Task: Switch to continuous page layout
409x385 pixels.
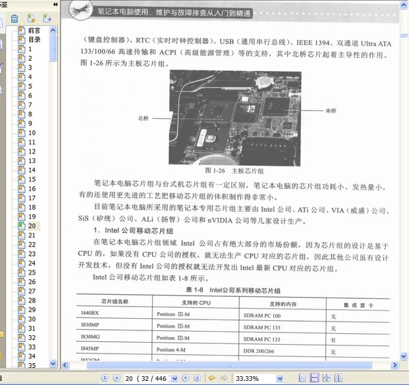Action: pyautogui.click(x=314, y=378)
